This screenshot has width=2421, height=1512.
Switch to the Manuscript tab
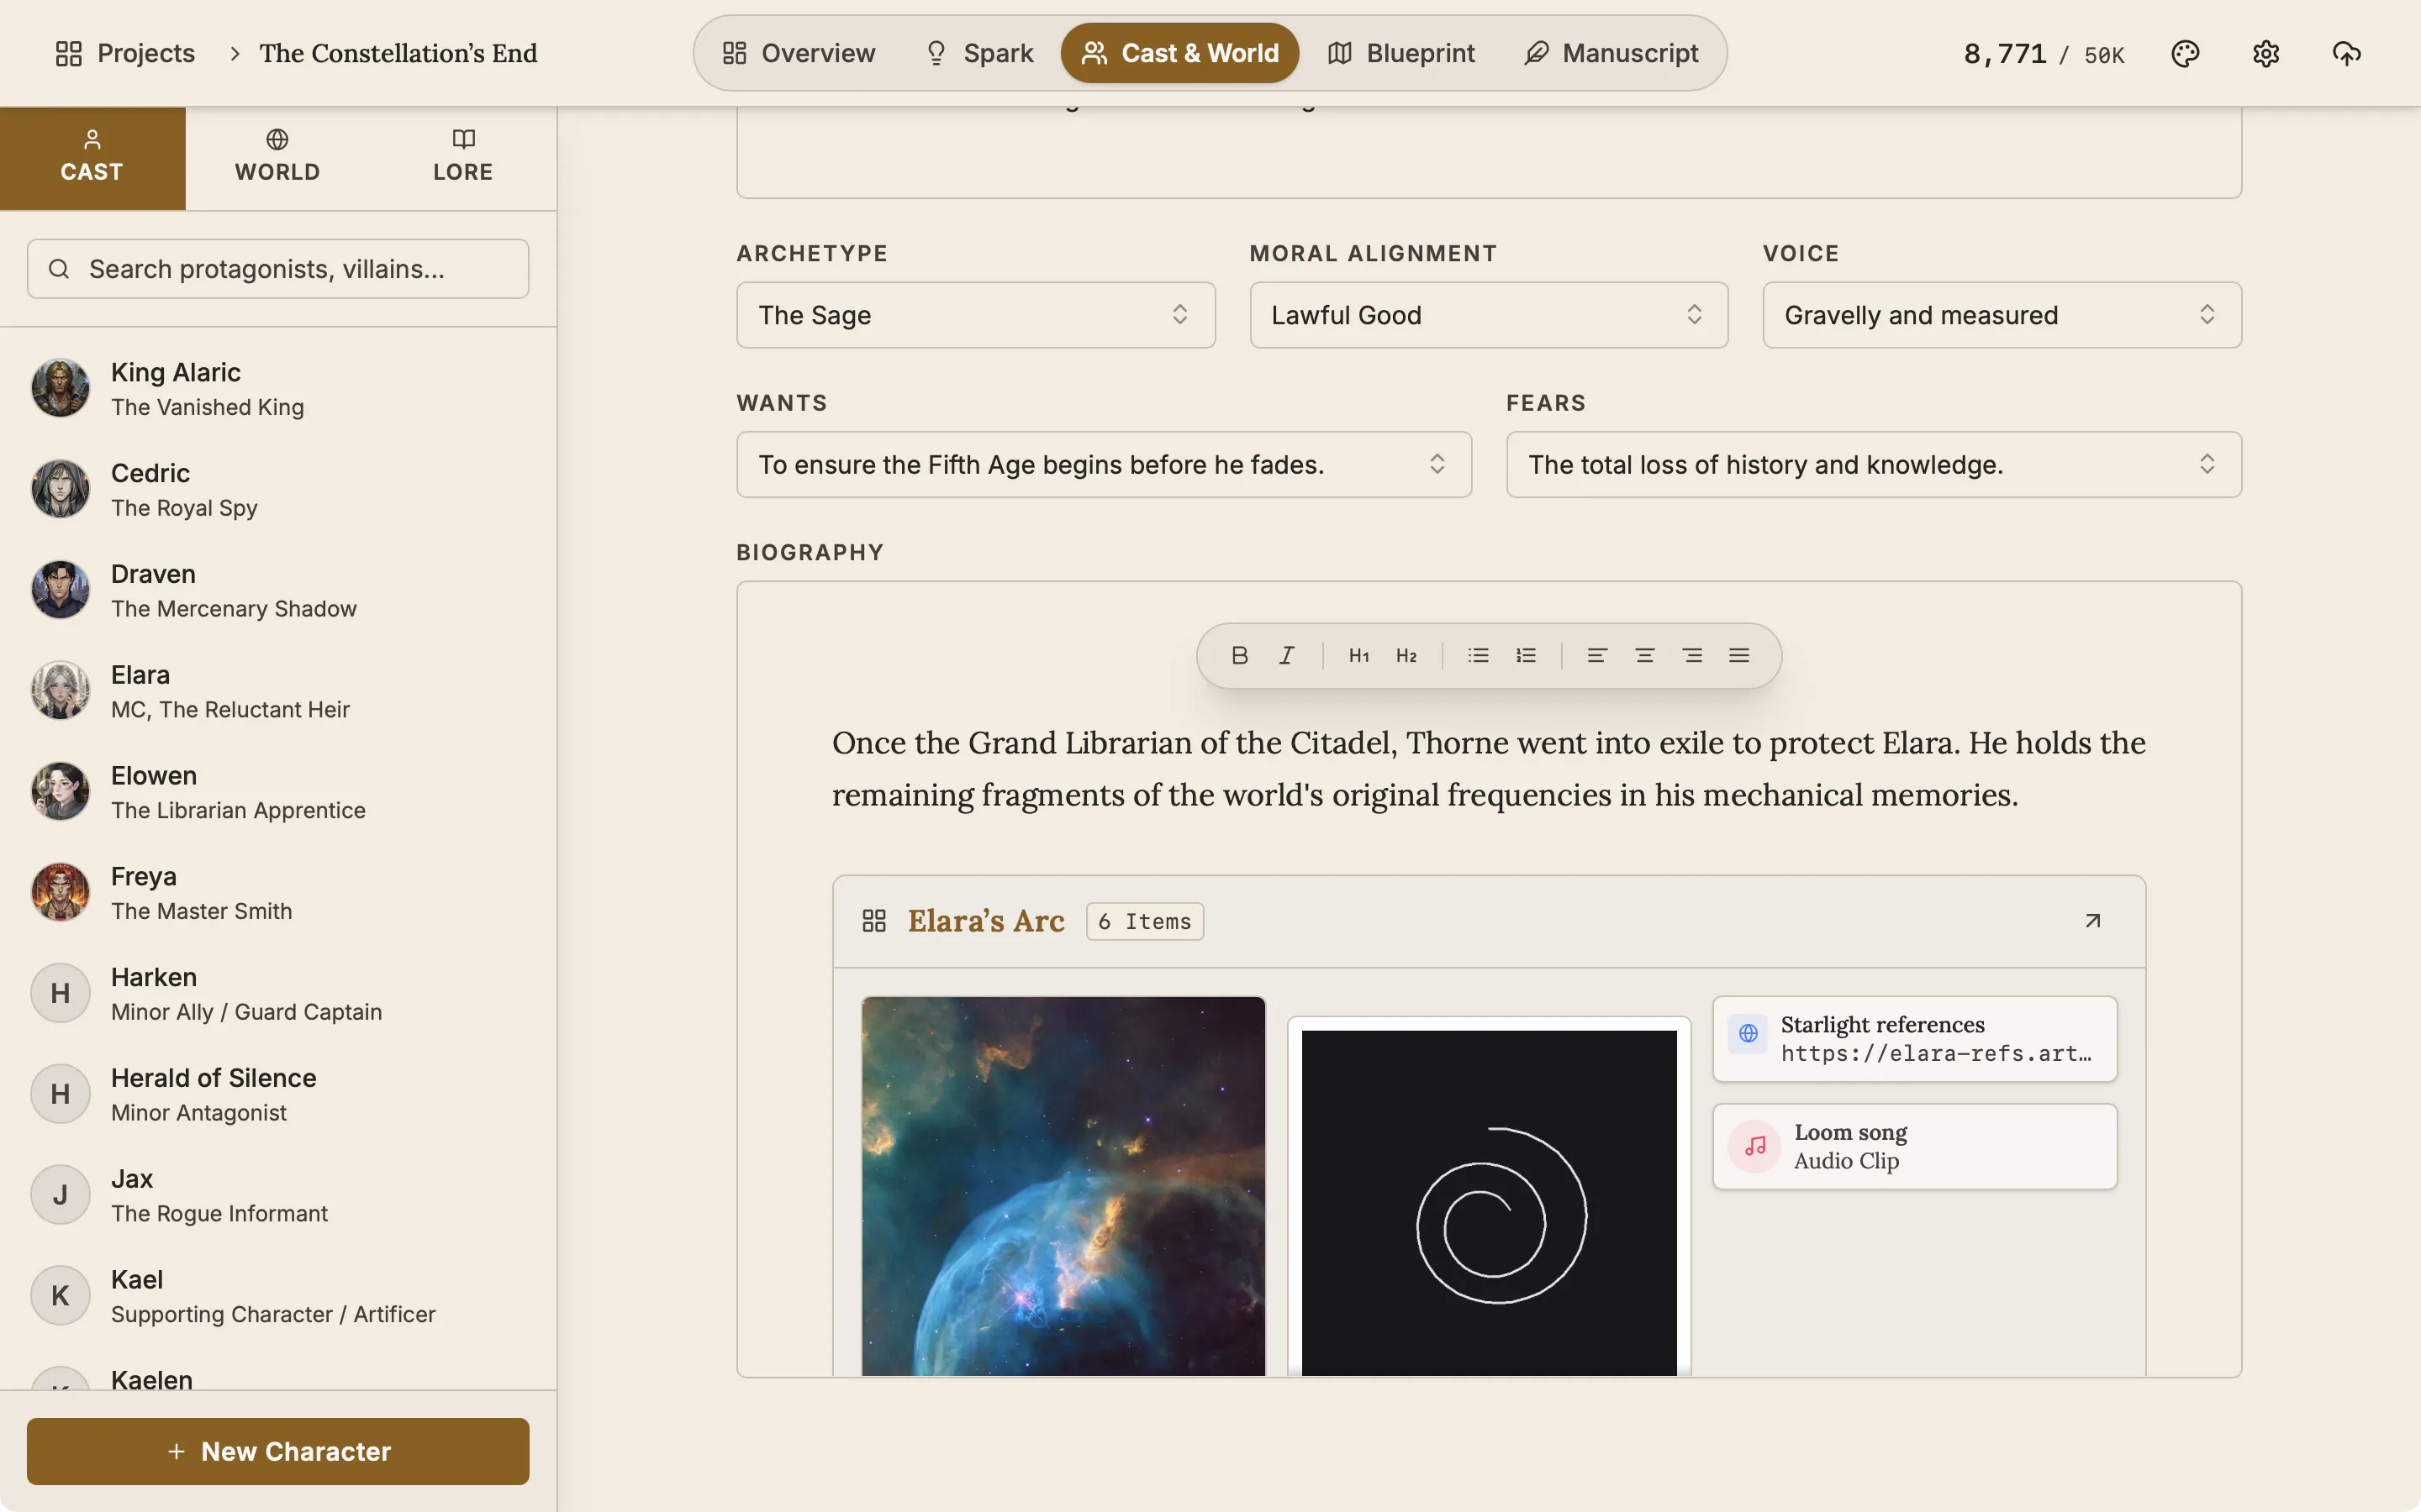point(1611,53)
